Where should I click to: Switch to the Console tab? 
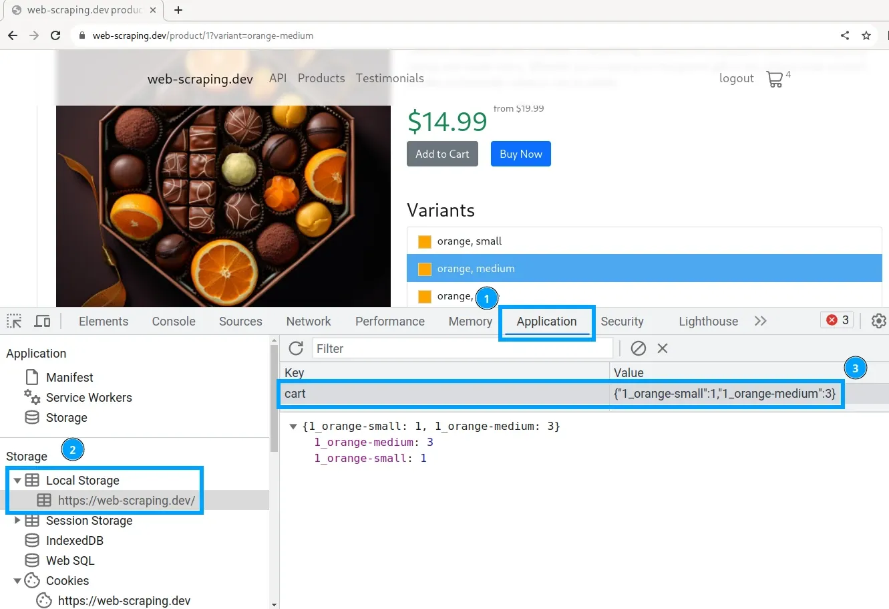pyautogui.click(x=173, y=321)
